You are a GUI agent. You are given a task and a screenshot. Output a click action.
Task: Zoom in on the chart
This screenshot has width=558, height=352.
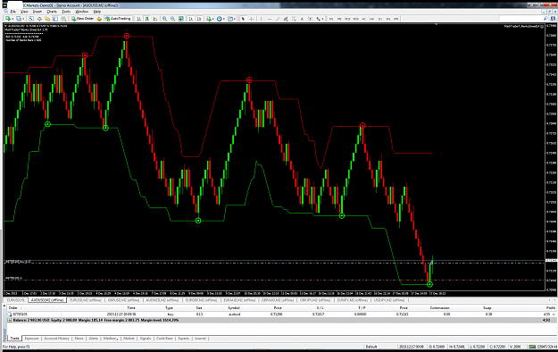coord(164,19)
